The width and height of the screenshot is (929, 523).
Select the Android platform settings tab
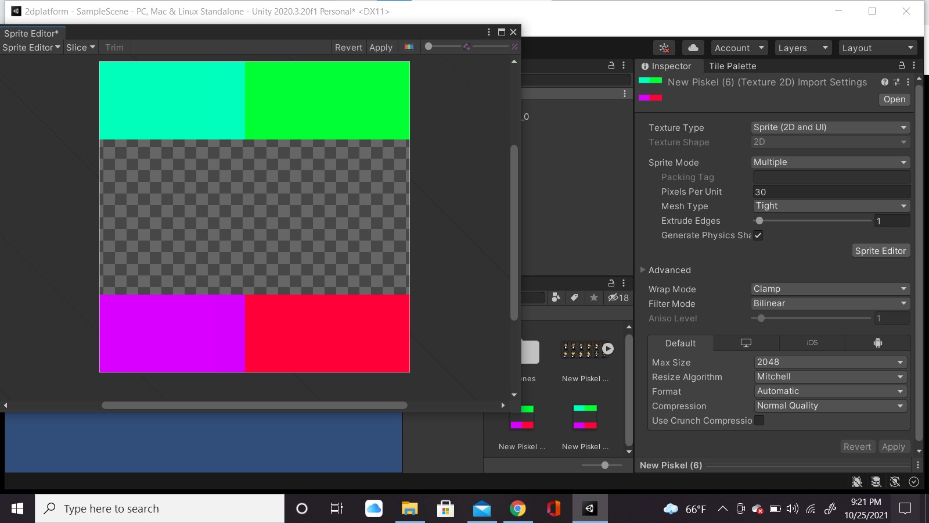(x=877, y=343)
